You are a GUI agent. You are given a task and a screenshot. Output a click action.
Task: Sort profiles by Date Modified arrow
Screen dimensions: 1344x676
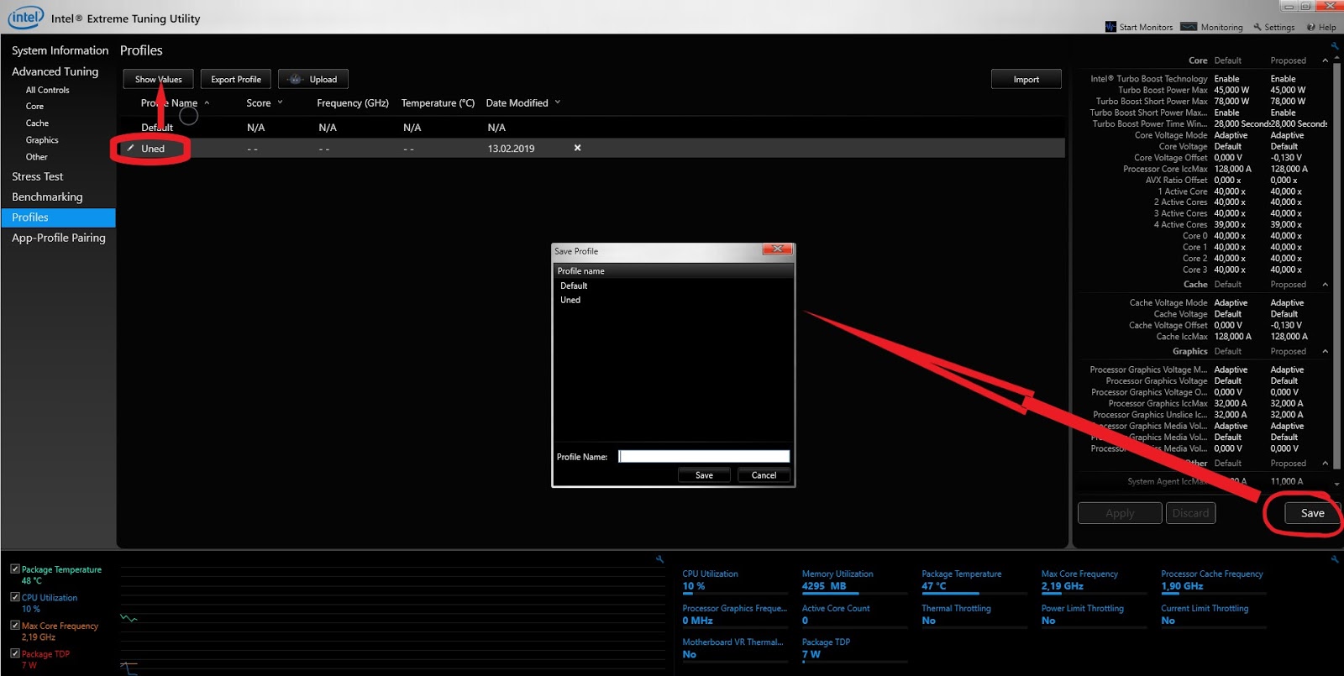[x=557, y=102]
